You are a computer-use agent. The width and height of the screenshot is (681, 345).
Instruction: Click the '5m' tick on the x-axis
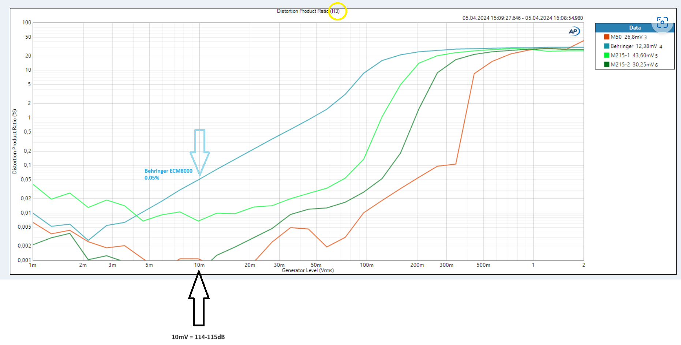pyautogui.click(x=149, y=265)
